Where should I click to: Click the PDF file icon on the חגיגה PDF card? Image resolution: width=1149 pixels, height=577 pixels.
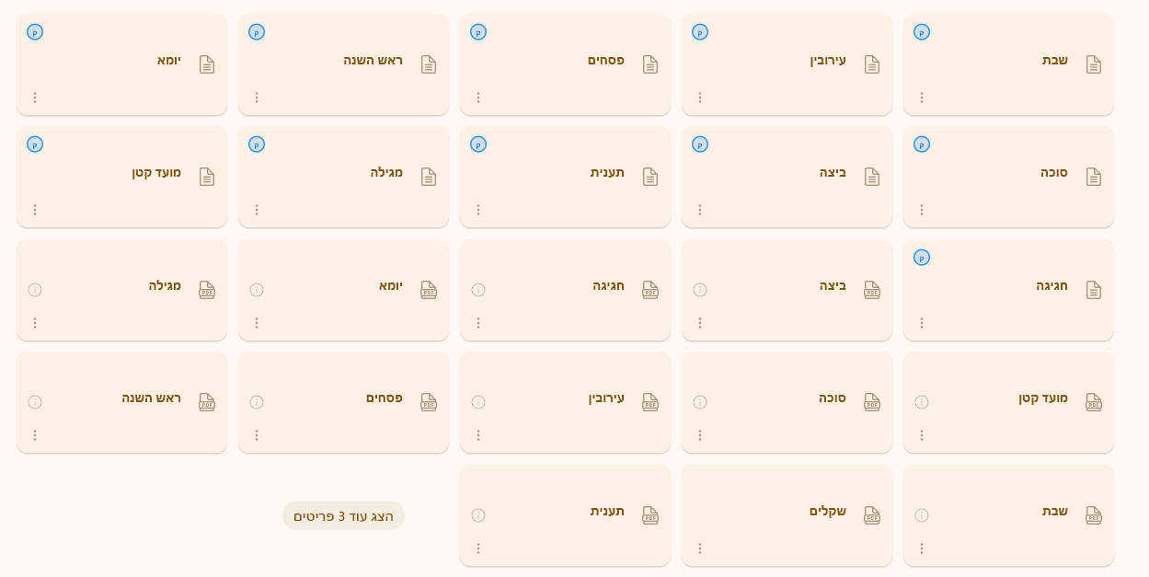[650, 290]
